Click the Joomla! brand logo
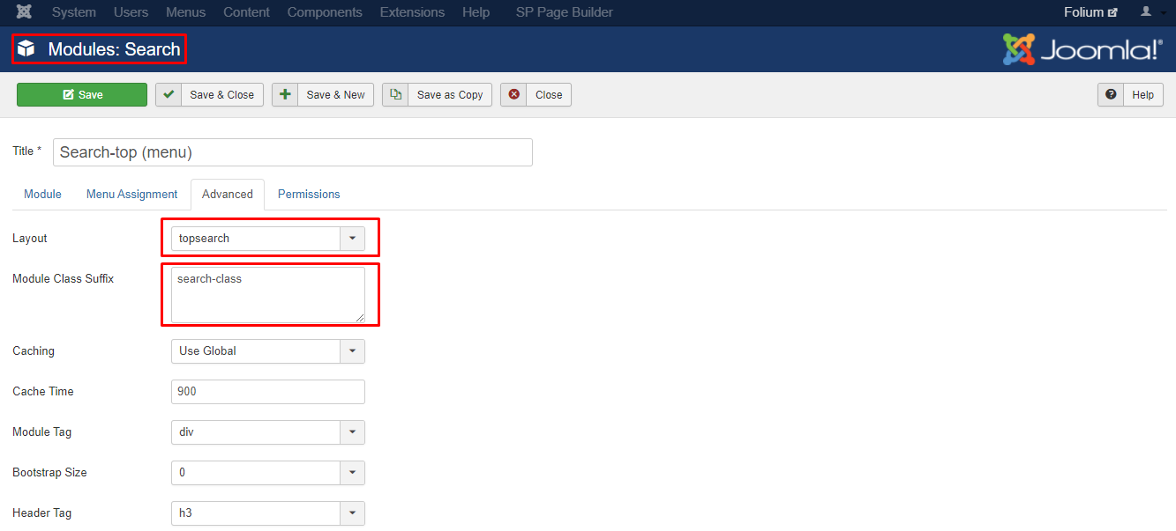The height and width of the screenshot is (531, 1176). coord(1082,49)
